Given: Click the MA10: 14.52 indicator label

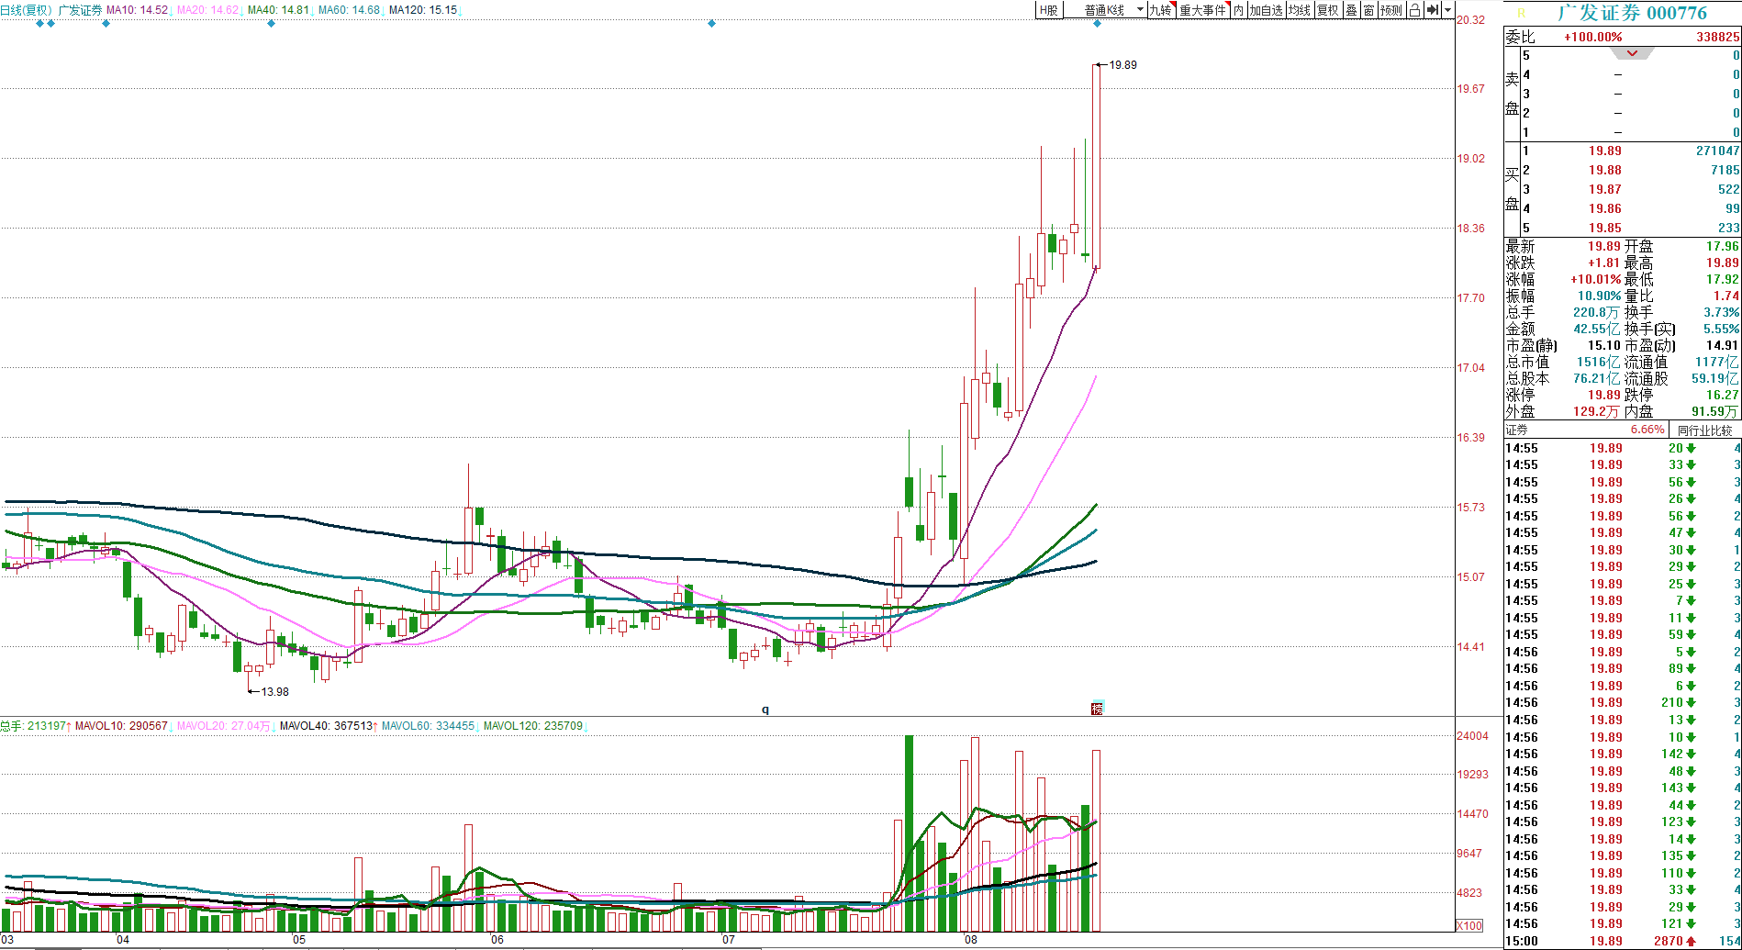Looking at the screenshot, I should coord(137,10).
